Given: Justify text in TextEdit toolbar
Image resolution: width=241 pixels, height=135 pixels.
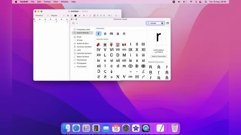Looking at the screenshot, I should click(x=104, y=16).
